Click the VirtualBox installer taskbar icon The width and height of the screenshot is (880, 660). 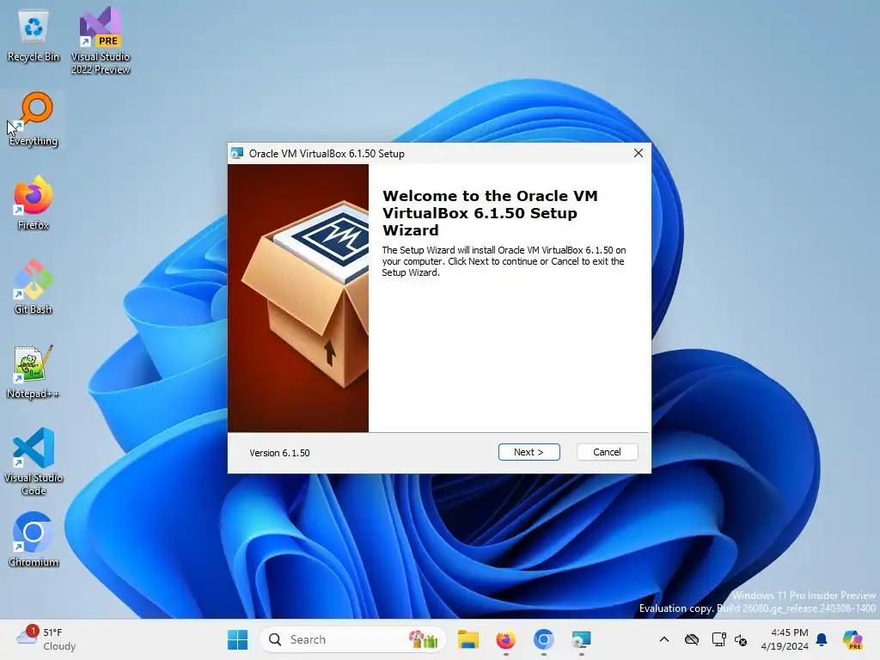click(582, 639)
